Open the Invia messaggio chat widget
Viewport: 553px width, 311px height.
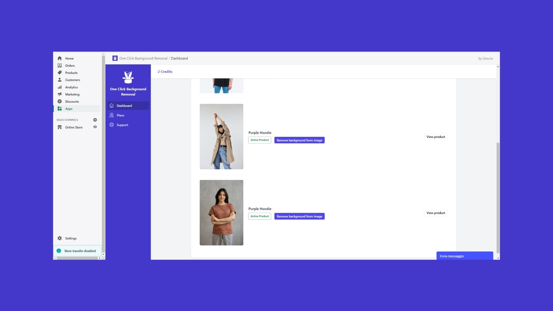pos(464,256)
